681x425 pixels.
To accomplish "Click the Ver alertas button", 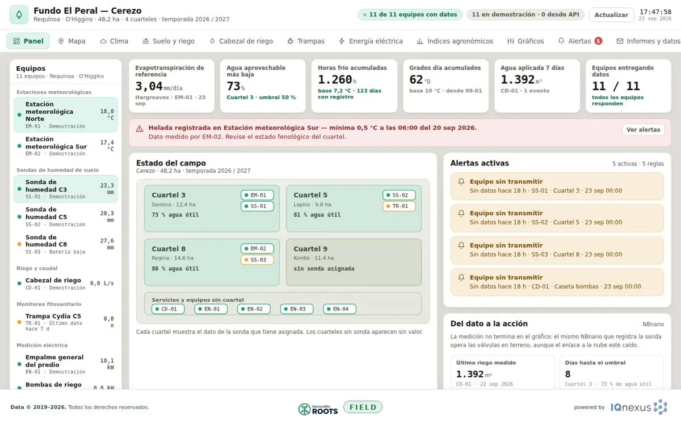I will point(644,130).
